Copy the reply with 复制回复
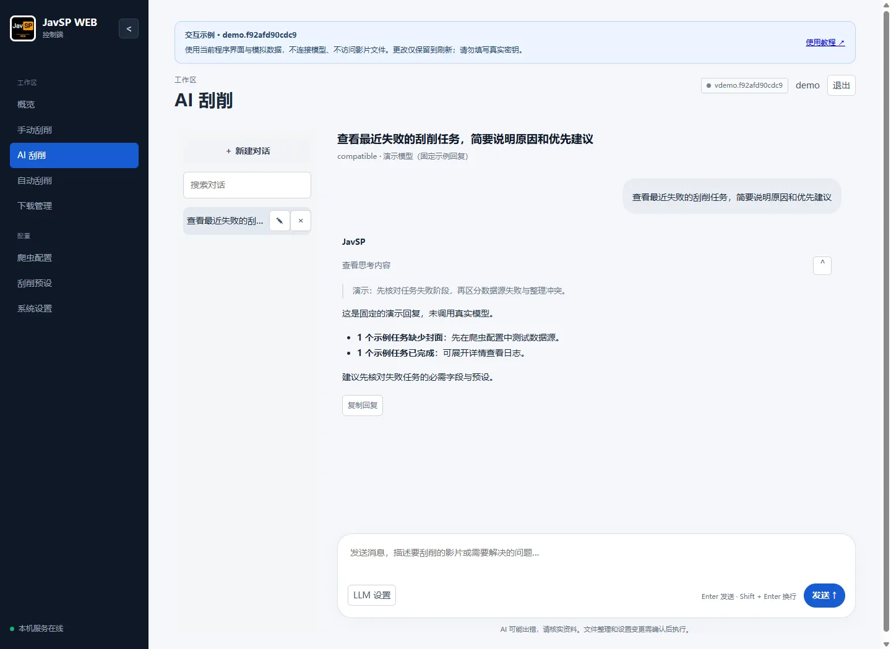Viewport: 891px width, 649px height. 363,405
